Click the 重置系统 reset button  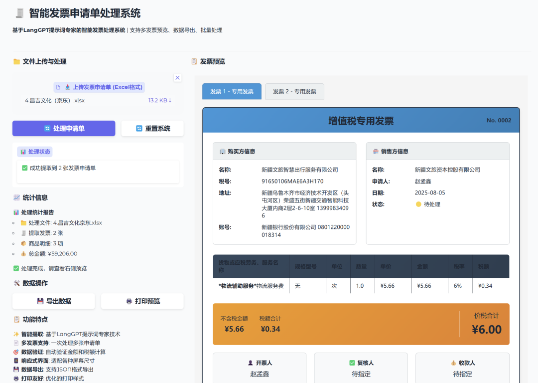click(x=152, y=129)
